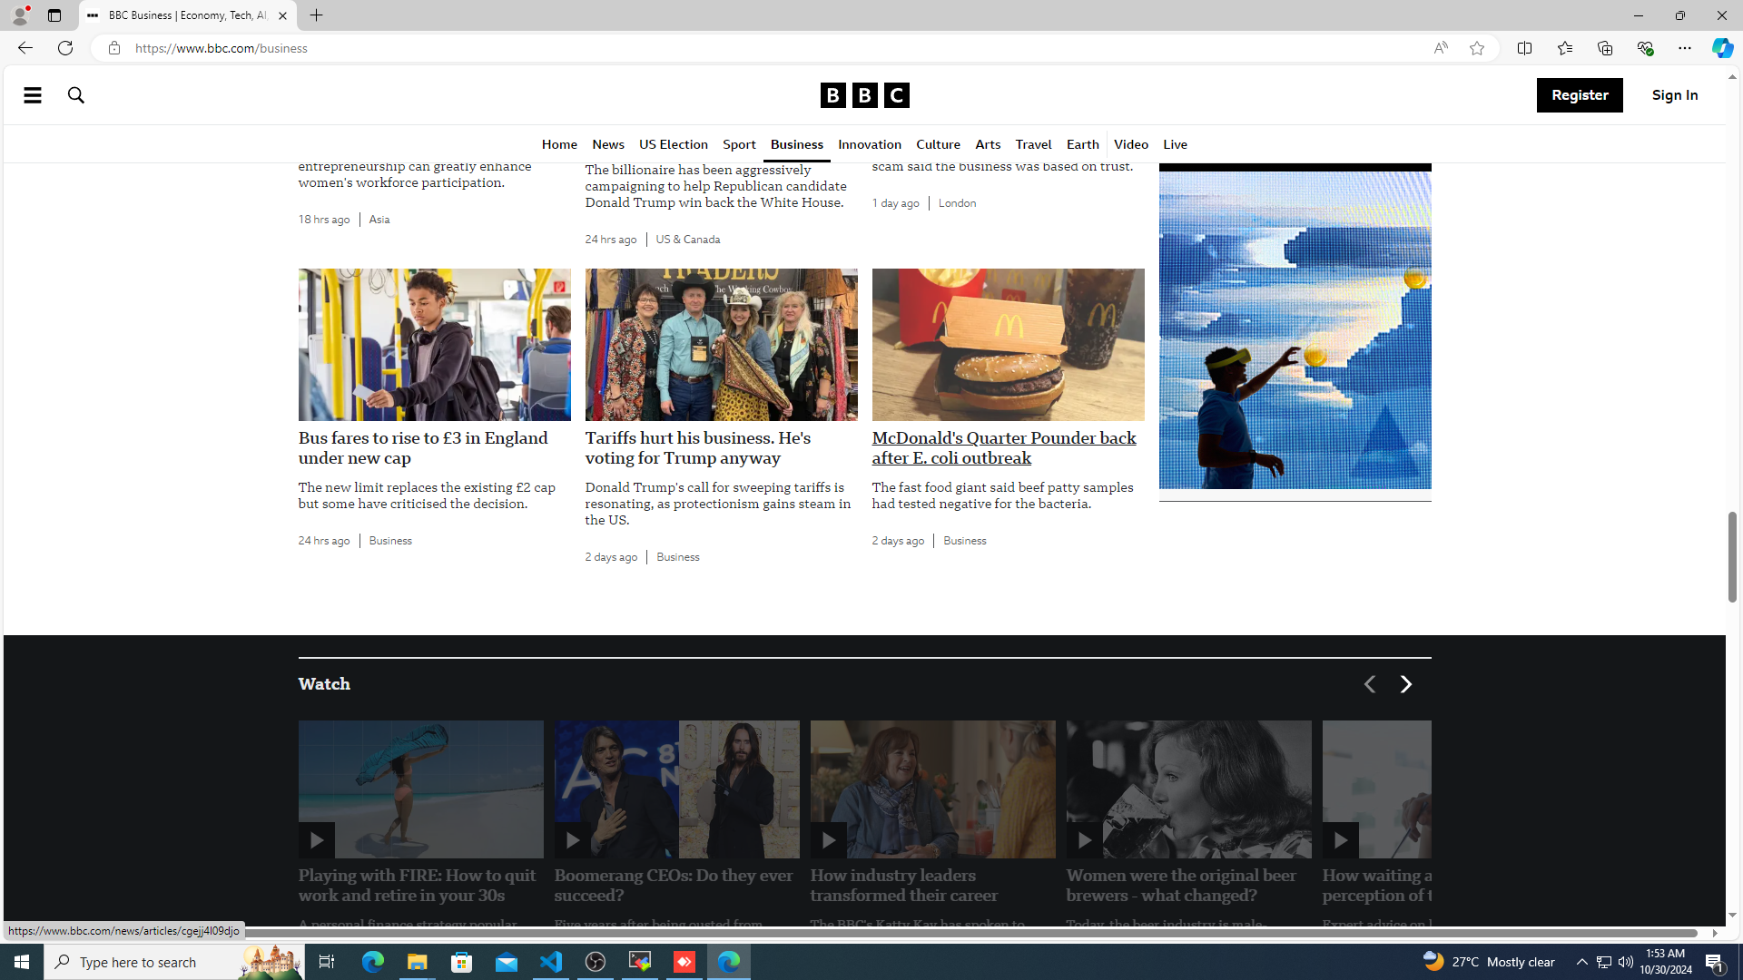The width and height of the screenshot is (1743, 980).
Task: Open Visual Studio Code from taskbar
Action: [551, 962]
